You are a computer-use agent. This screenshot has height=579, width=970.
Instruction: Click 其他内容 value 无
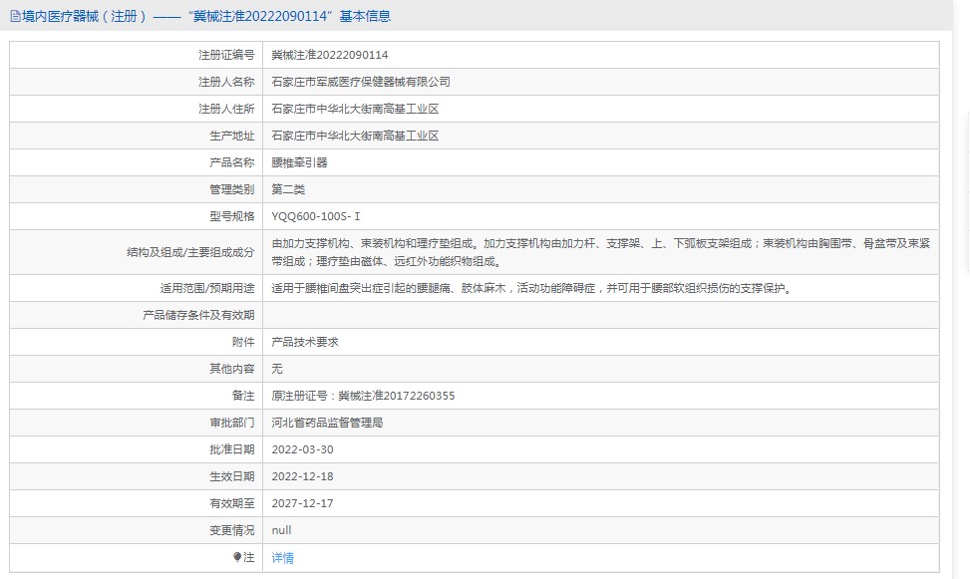pos(277,369)
